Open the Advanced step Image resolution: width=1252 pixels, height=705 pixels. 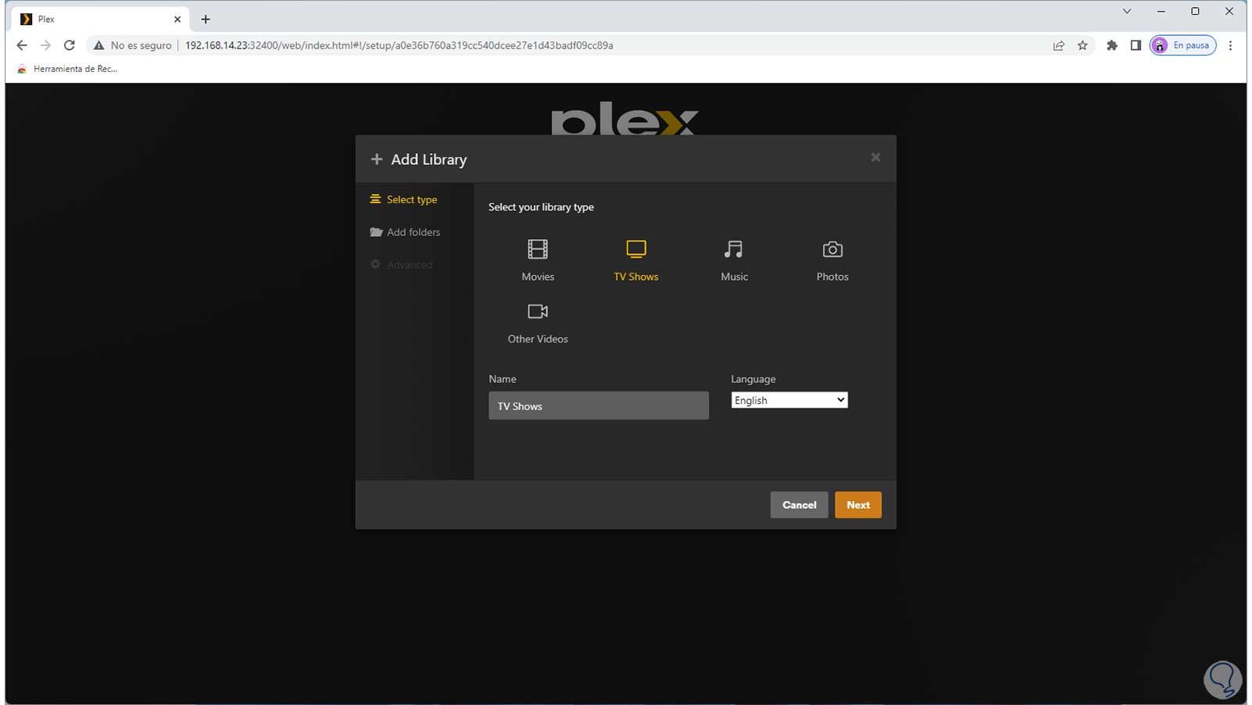point(402,265)
